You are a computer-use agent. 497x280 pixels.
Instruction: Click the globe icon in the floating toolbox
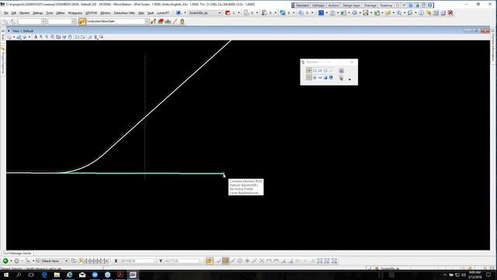tap(331, 78)
